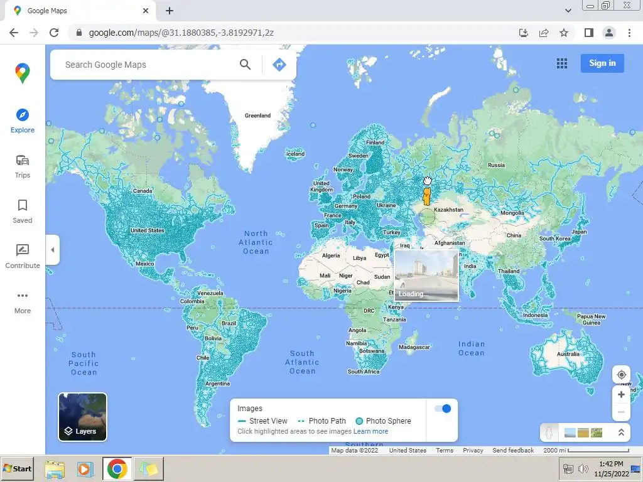This screenshot has width=643, height=482.
Task: Open the Explore compass in sidebar
Action: pyautogui.click(x=23, y=121)
